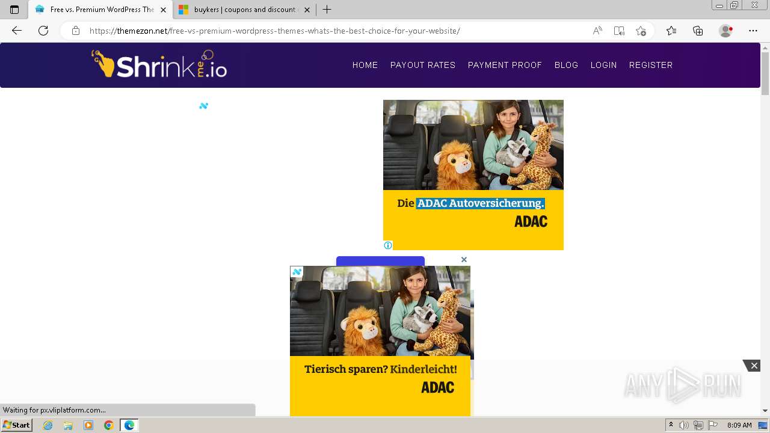
Task: Click the volume speaker tray icon
Action: click(684, 425)
